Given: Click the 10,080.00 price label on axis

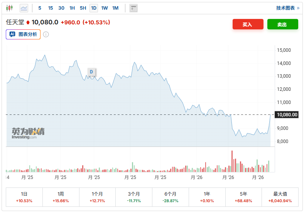Looking at the screenshot, I should coord(286,114).
